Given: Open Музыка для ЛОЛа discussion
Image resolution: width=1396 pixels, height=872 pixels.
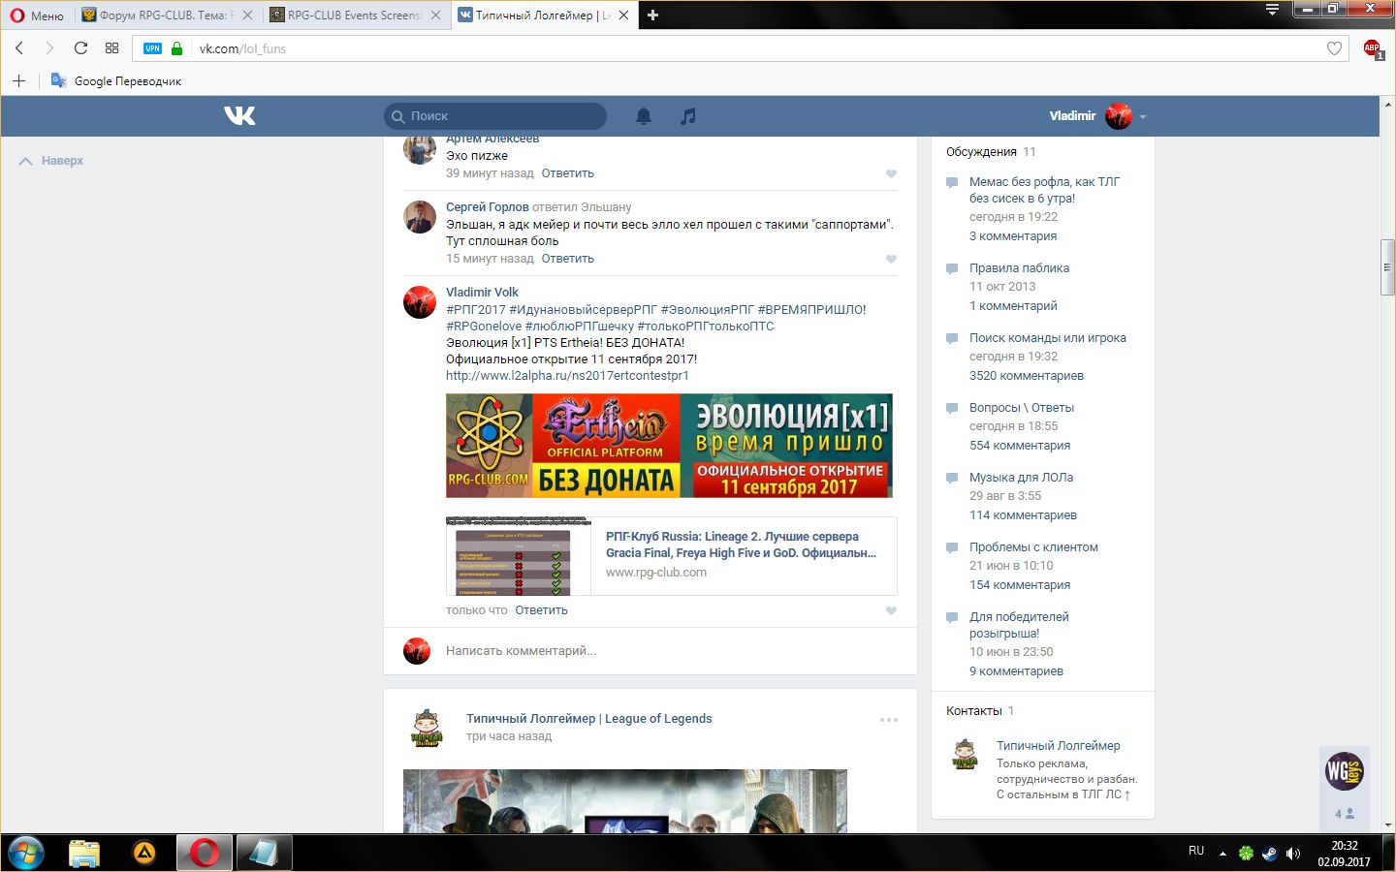Looking at the screenshot, I should (x=1021, y=478).
